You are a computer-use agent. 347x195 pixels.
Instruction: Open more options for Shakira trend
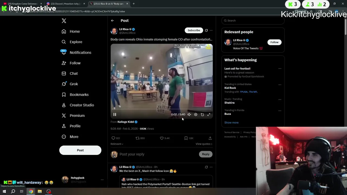(x=280, y=99)
